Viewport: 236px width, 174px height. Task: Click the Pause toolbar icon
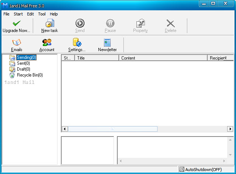(x=110, y=23)
